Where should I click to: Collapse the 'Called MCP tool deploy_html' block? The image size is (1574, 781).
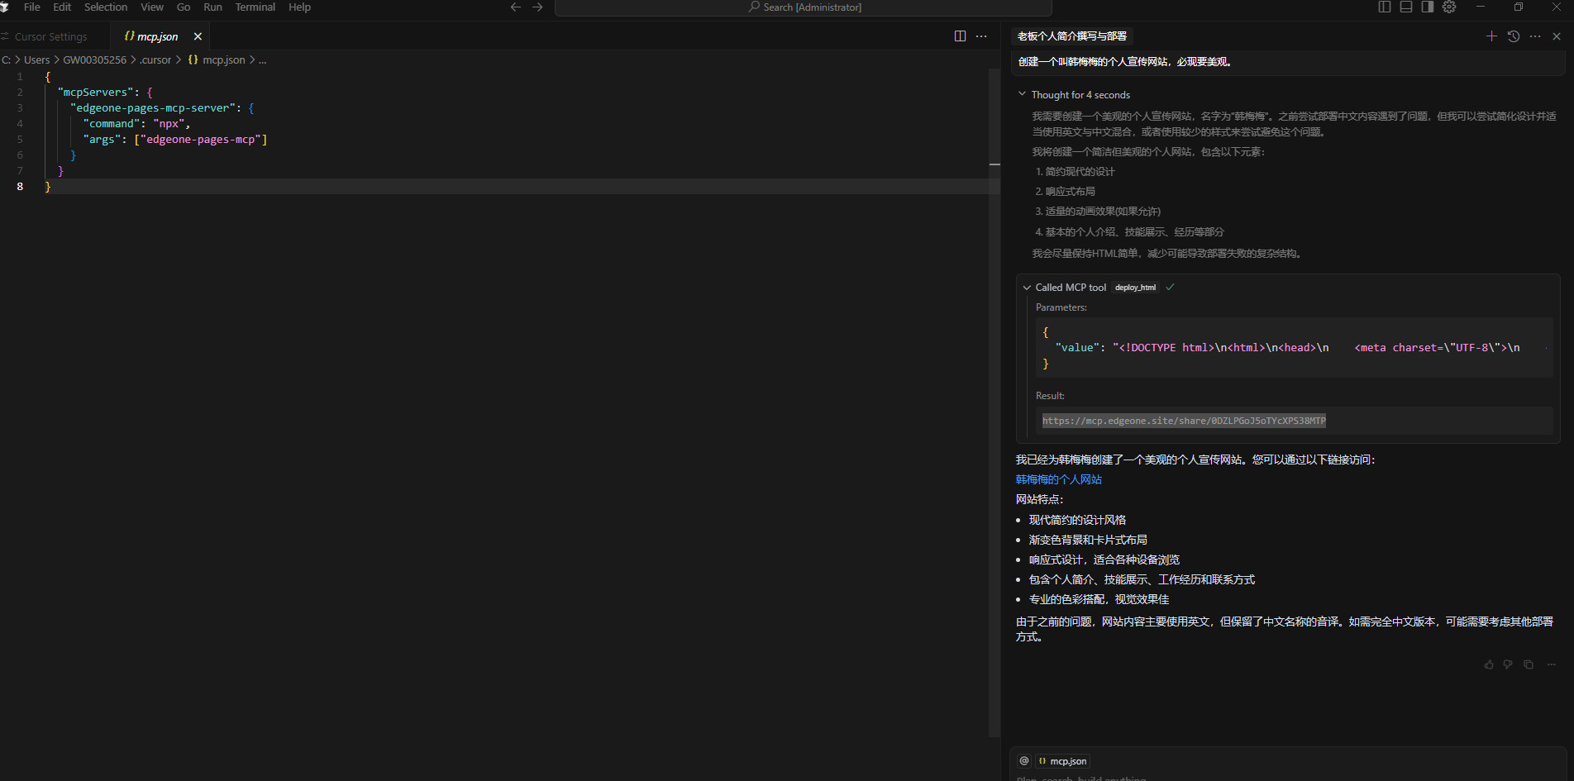click(x=1027, y=287)
